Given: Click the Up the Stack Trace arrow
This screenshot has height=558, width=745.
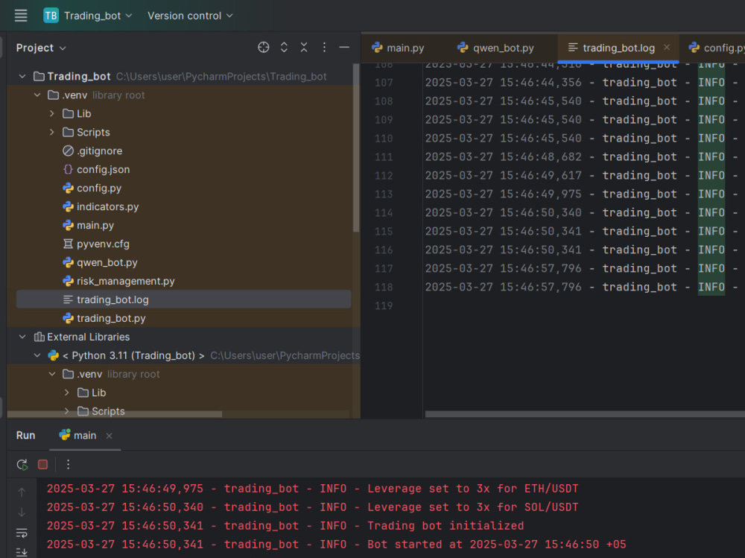Looking at the screenshot, I should [22, 492].
